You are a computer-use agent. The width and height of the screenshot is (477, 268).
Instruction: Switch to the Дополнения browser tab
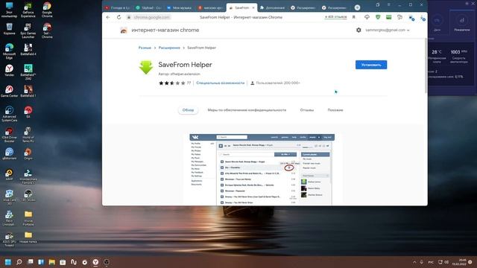[x=273, y=7]
